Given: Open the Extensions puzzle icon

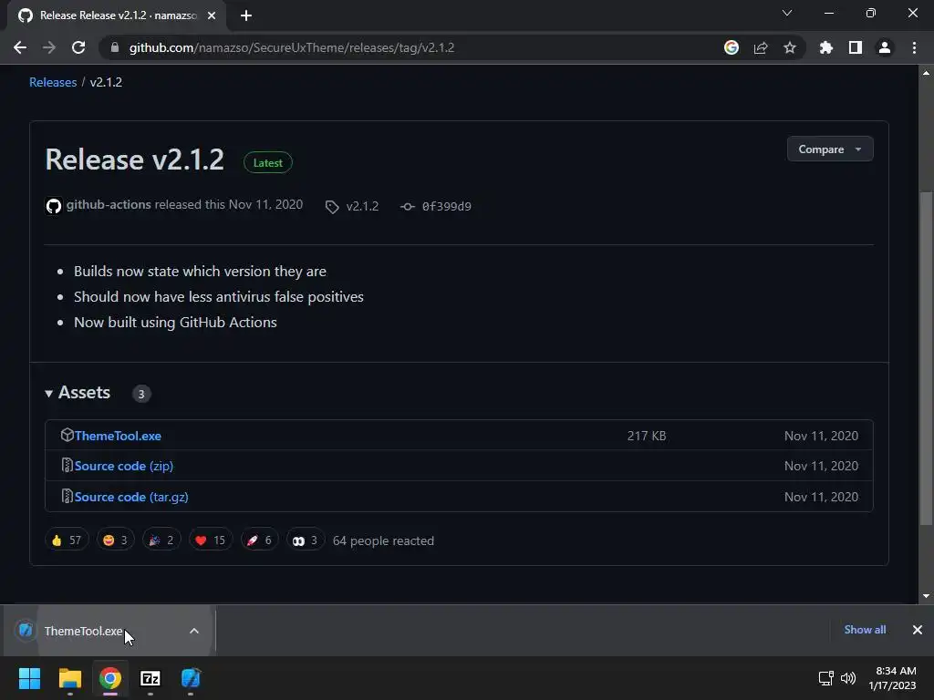Looking at the screenshot, I should point(826,47).
